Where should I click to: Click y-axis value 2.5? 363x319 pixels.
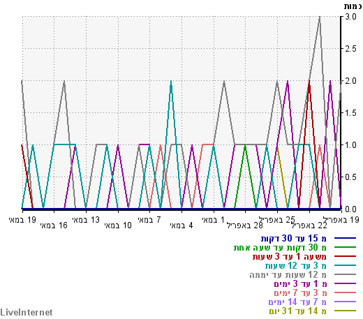coord(350,49)
